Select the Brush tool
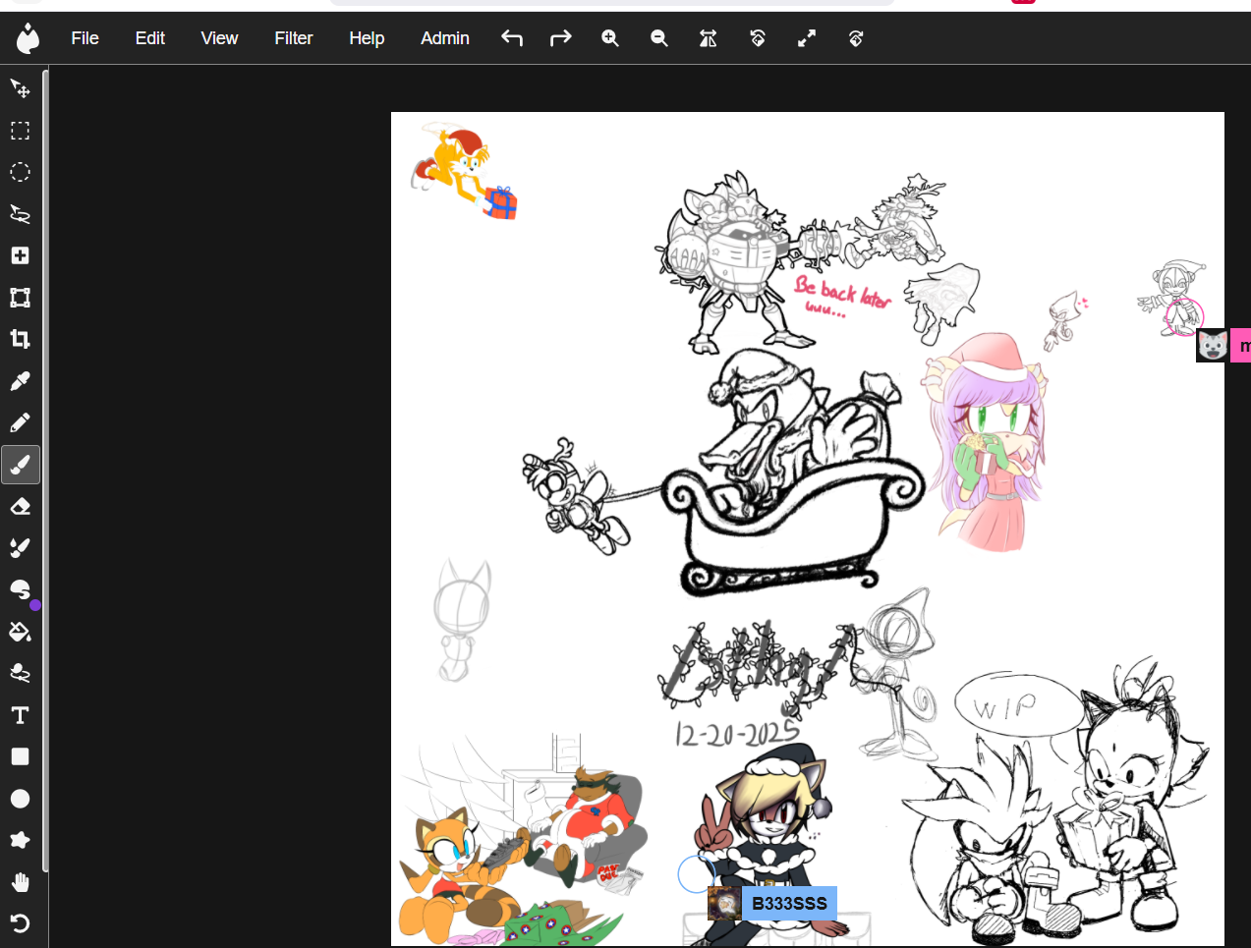Image resolution: width=1251 pixels, height=948 pixels. click(20, 465)
